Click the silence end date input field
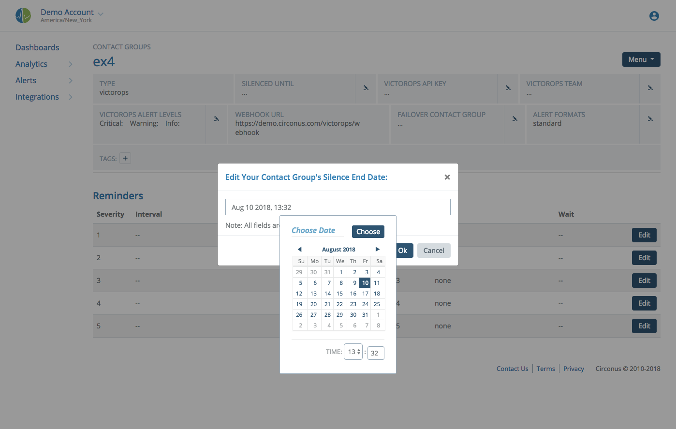The width and height of the screenshot is (676, 429). tap(338, 207)
